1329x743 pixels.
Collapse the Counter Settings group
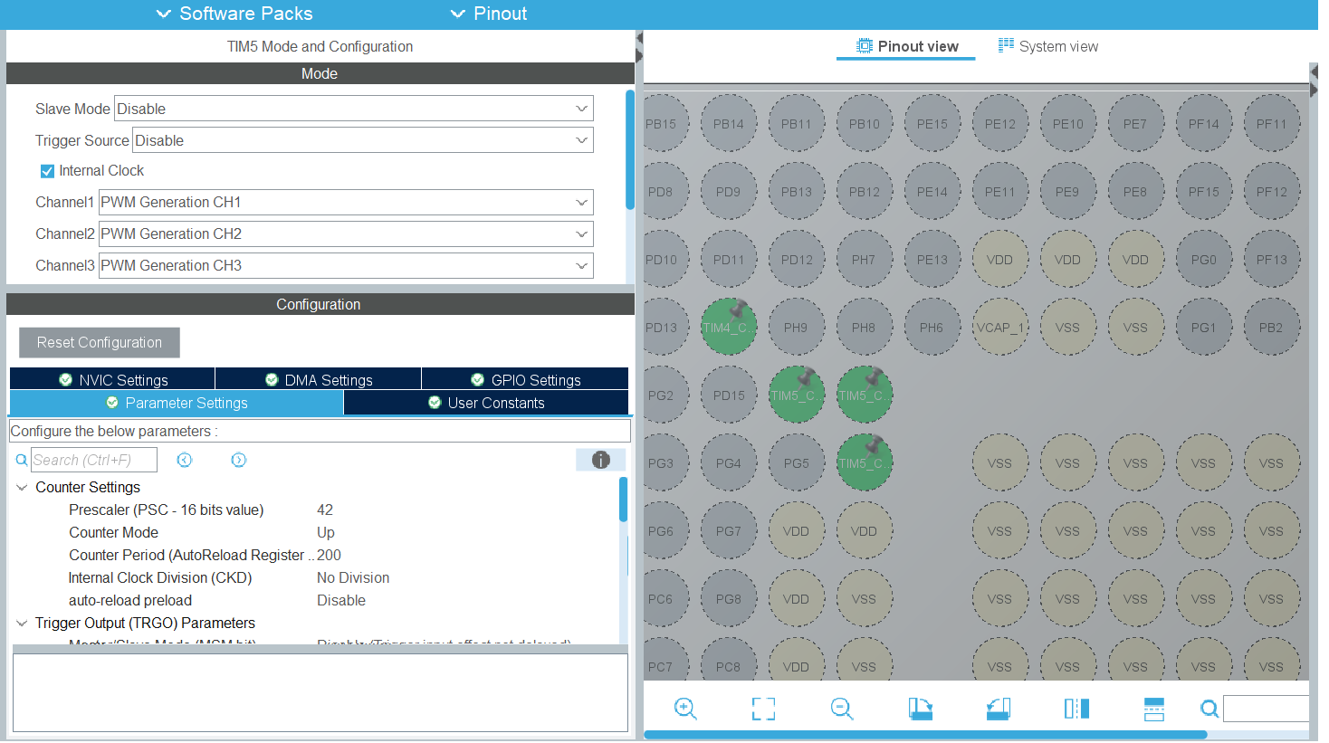click(x=22, y=488)
